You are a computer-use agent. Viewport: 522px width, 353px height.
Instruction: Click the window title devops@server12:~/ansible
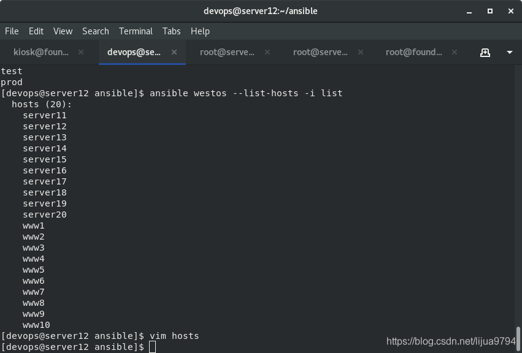[x=261, y=11]
